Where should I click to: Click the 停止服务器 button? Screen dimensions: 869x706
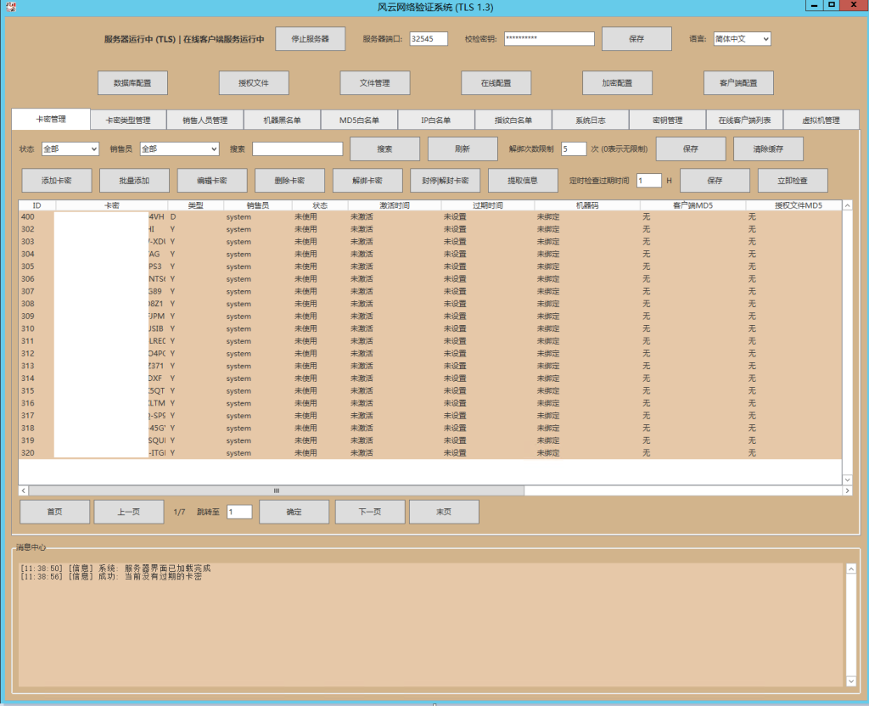click(x=310, y=39)
